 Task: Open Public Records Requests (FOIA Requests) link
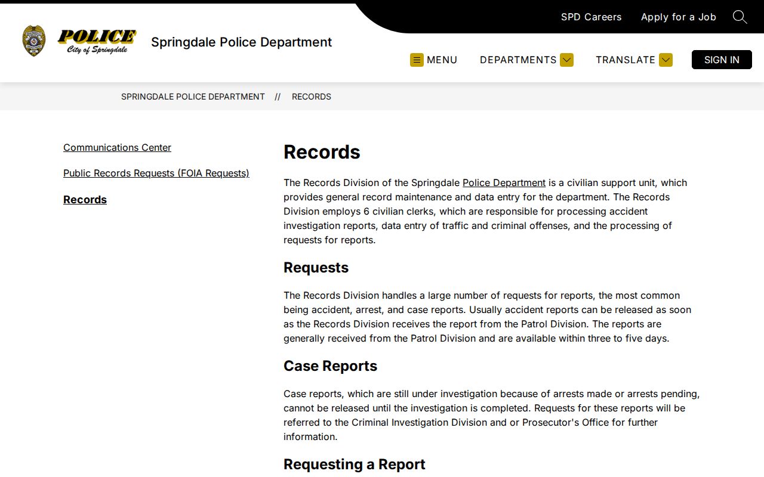click(x=156, y=173)
